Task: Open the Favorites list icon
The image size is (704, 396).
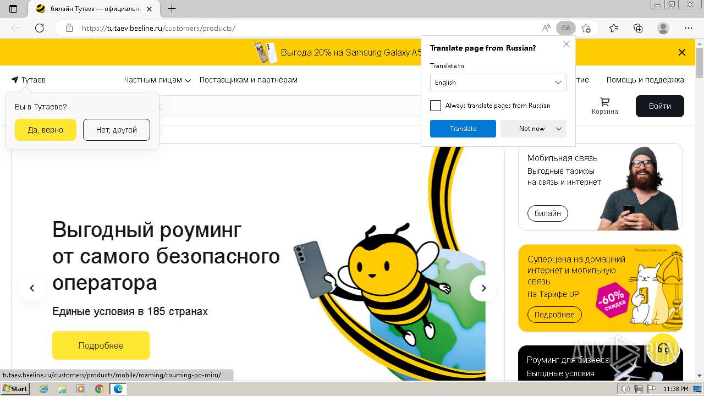Action: pyautogui.click(x=614, y=28)
